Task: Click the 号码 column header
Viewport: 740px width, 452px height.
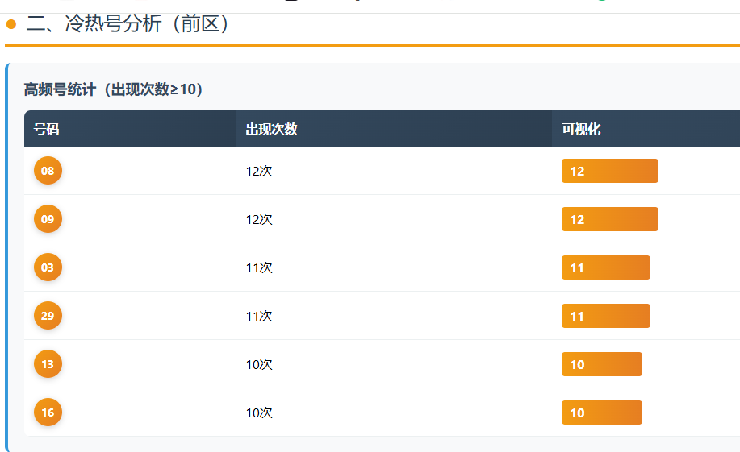Action: tap(46, 129)
